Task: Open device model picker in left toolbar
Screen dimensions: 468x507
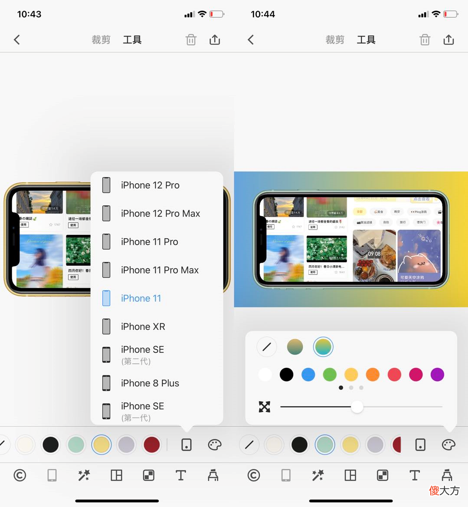Action: point(187,445)
